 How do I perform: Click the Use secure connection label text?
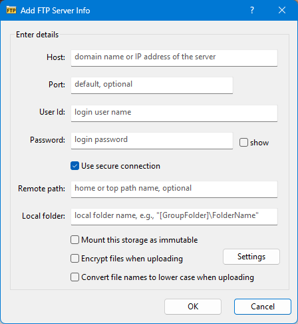(x=120, y=166)
